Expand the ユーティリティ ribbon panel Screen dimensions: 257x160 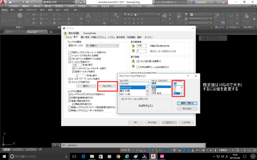pyautogui.click(x=233, y=27)
